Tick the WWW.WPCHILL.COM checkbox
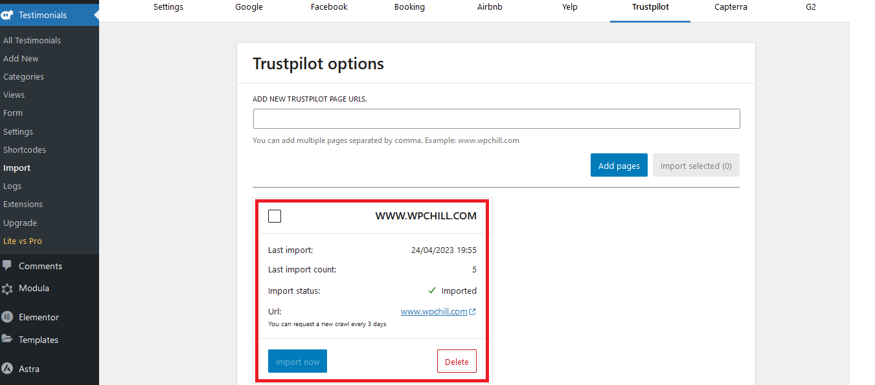 [275, 216]
